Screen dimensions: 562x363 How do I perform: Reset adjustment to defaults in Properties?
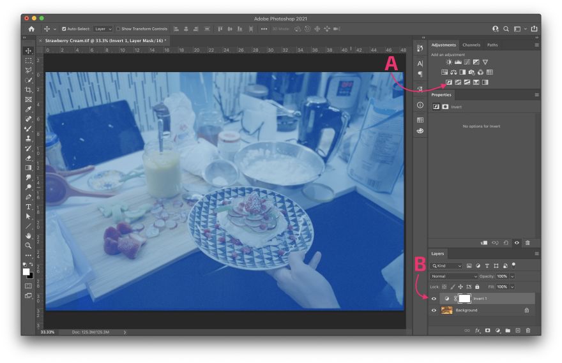506,242
